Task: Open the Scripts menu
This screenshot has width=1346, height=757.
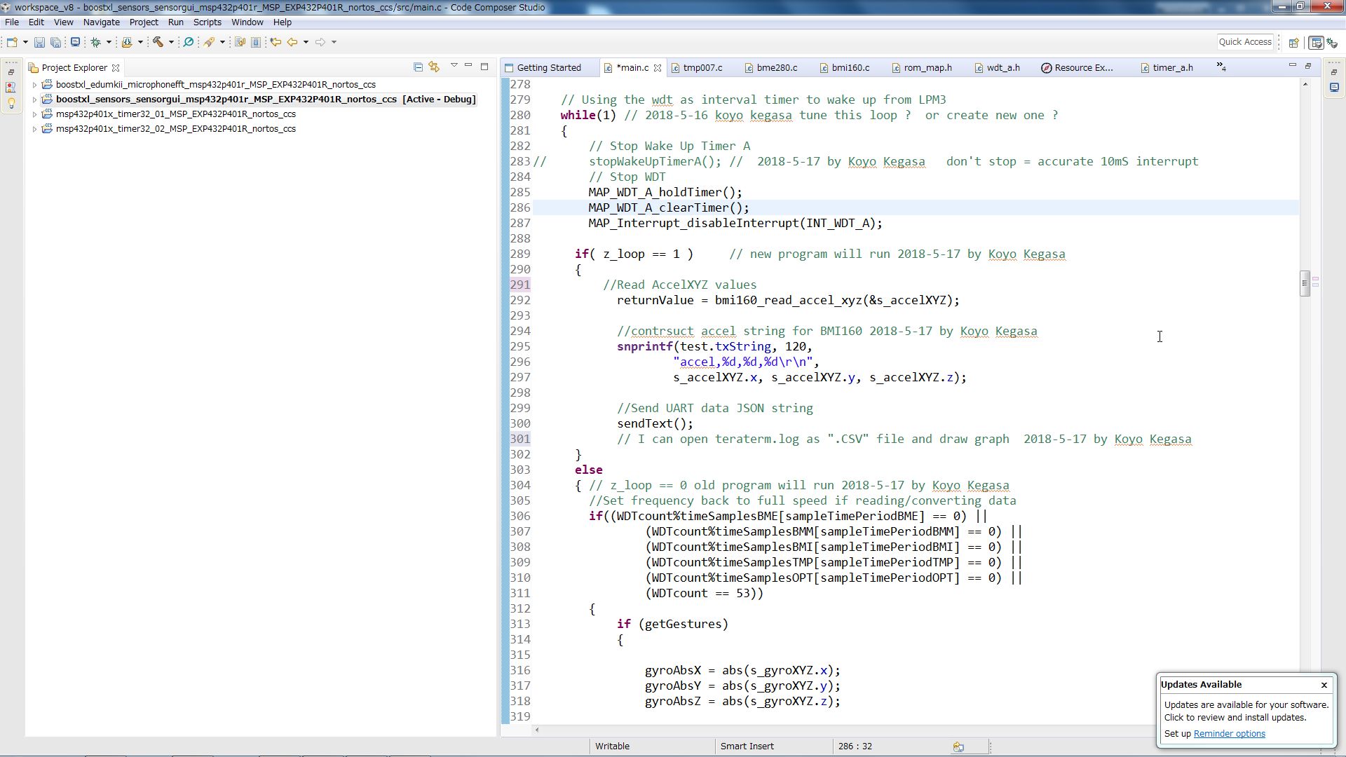Action: tap(207, 22)
